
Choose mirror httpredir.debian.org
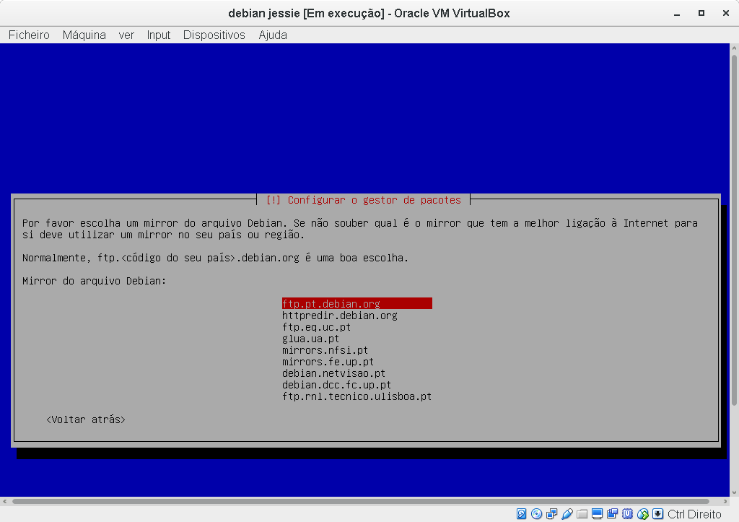click(340, 316)
